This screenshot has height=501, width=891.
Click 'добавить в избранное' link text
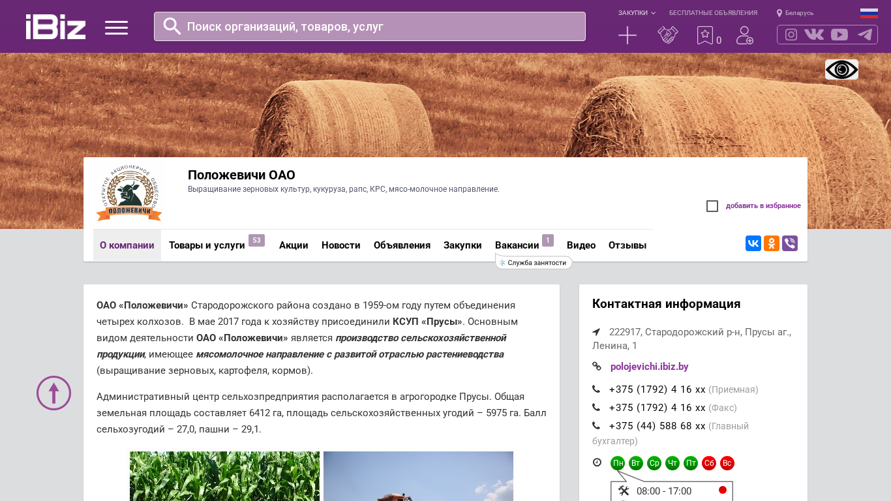point(763,206)
